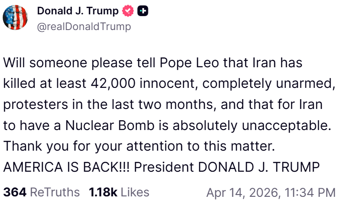View the 364 ReTruths list

[41, 192]
